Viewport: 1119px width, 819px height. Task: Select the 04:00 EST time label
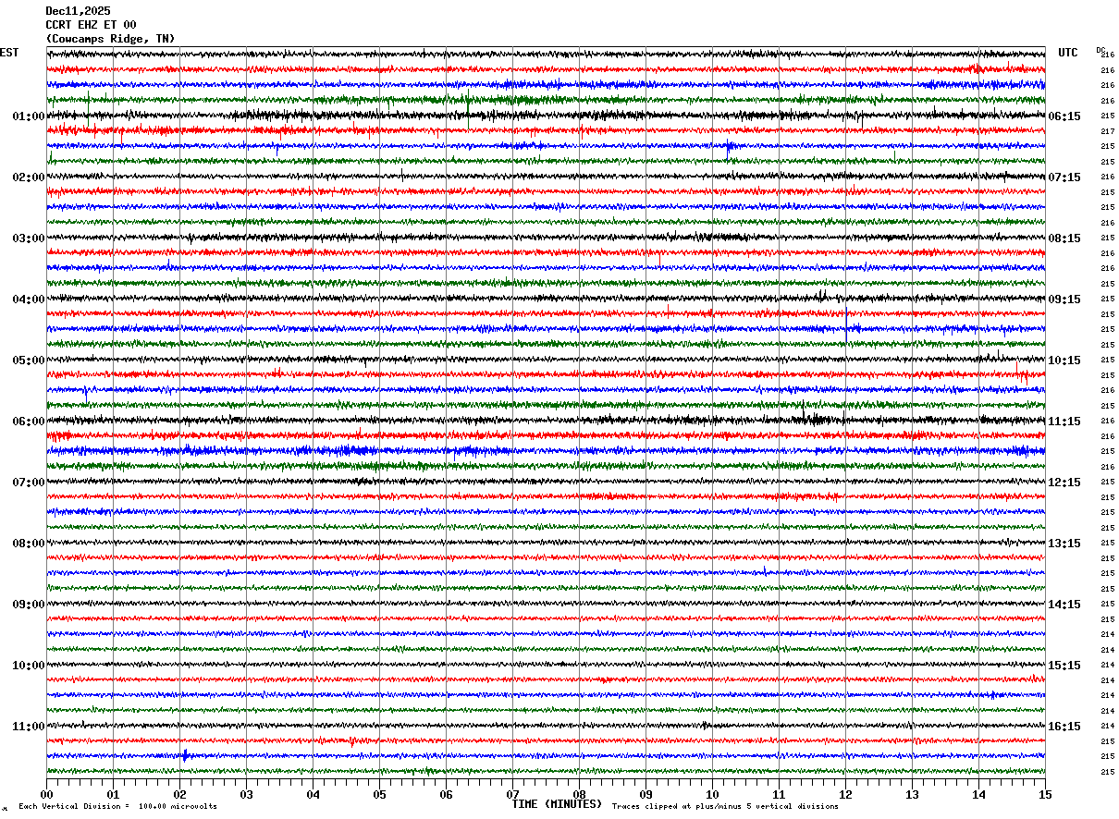[29, 299]
